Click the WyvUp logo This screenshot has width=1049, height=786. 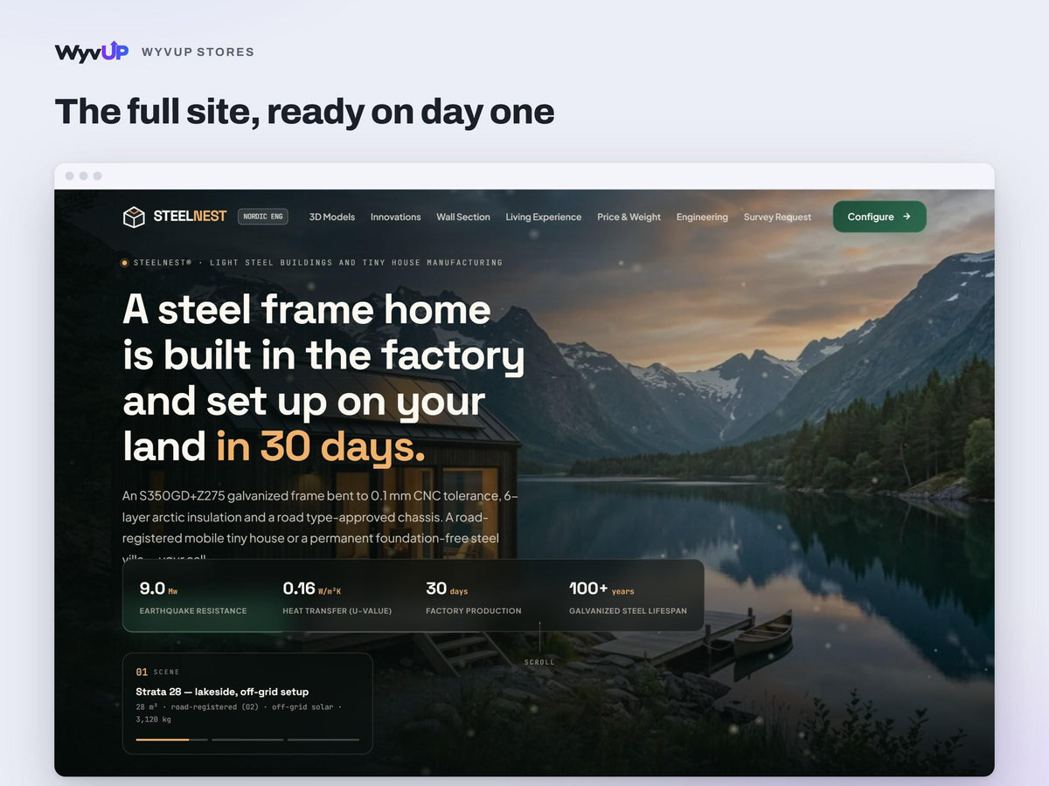(x=92, y=52)
